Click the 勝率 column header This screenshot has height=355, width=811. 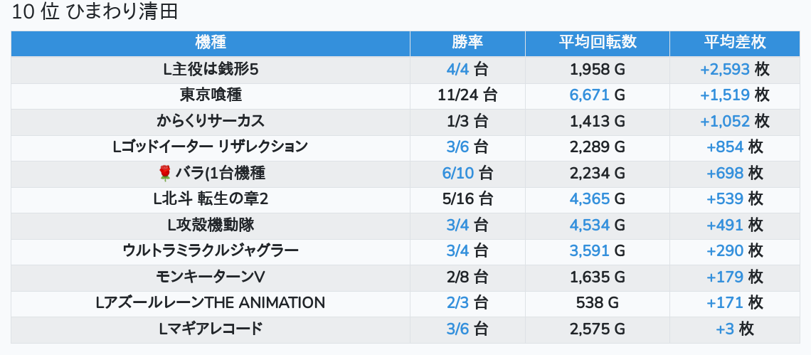(x=467, y=42)
